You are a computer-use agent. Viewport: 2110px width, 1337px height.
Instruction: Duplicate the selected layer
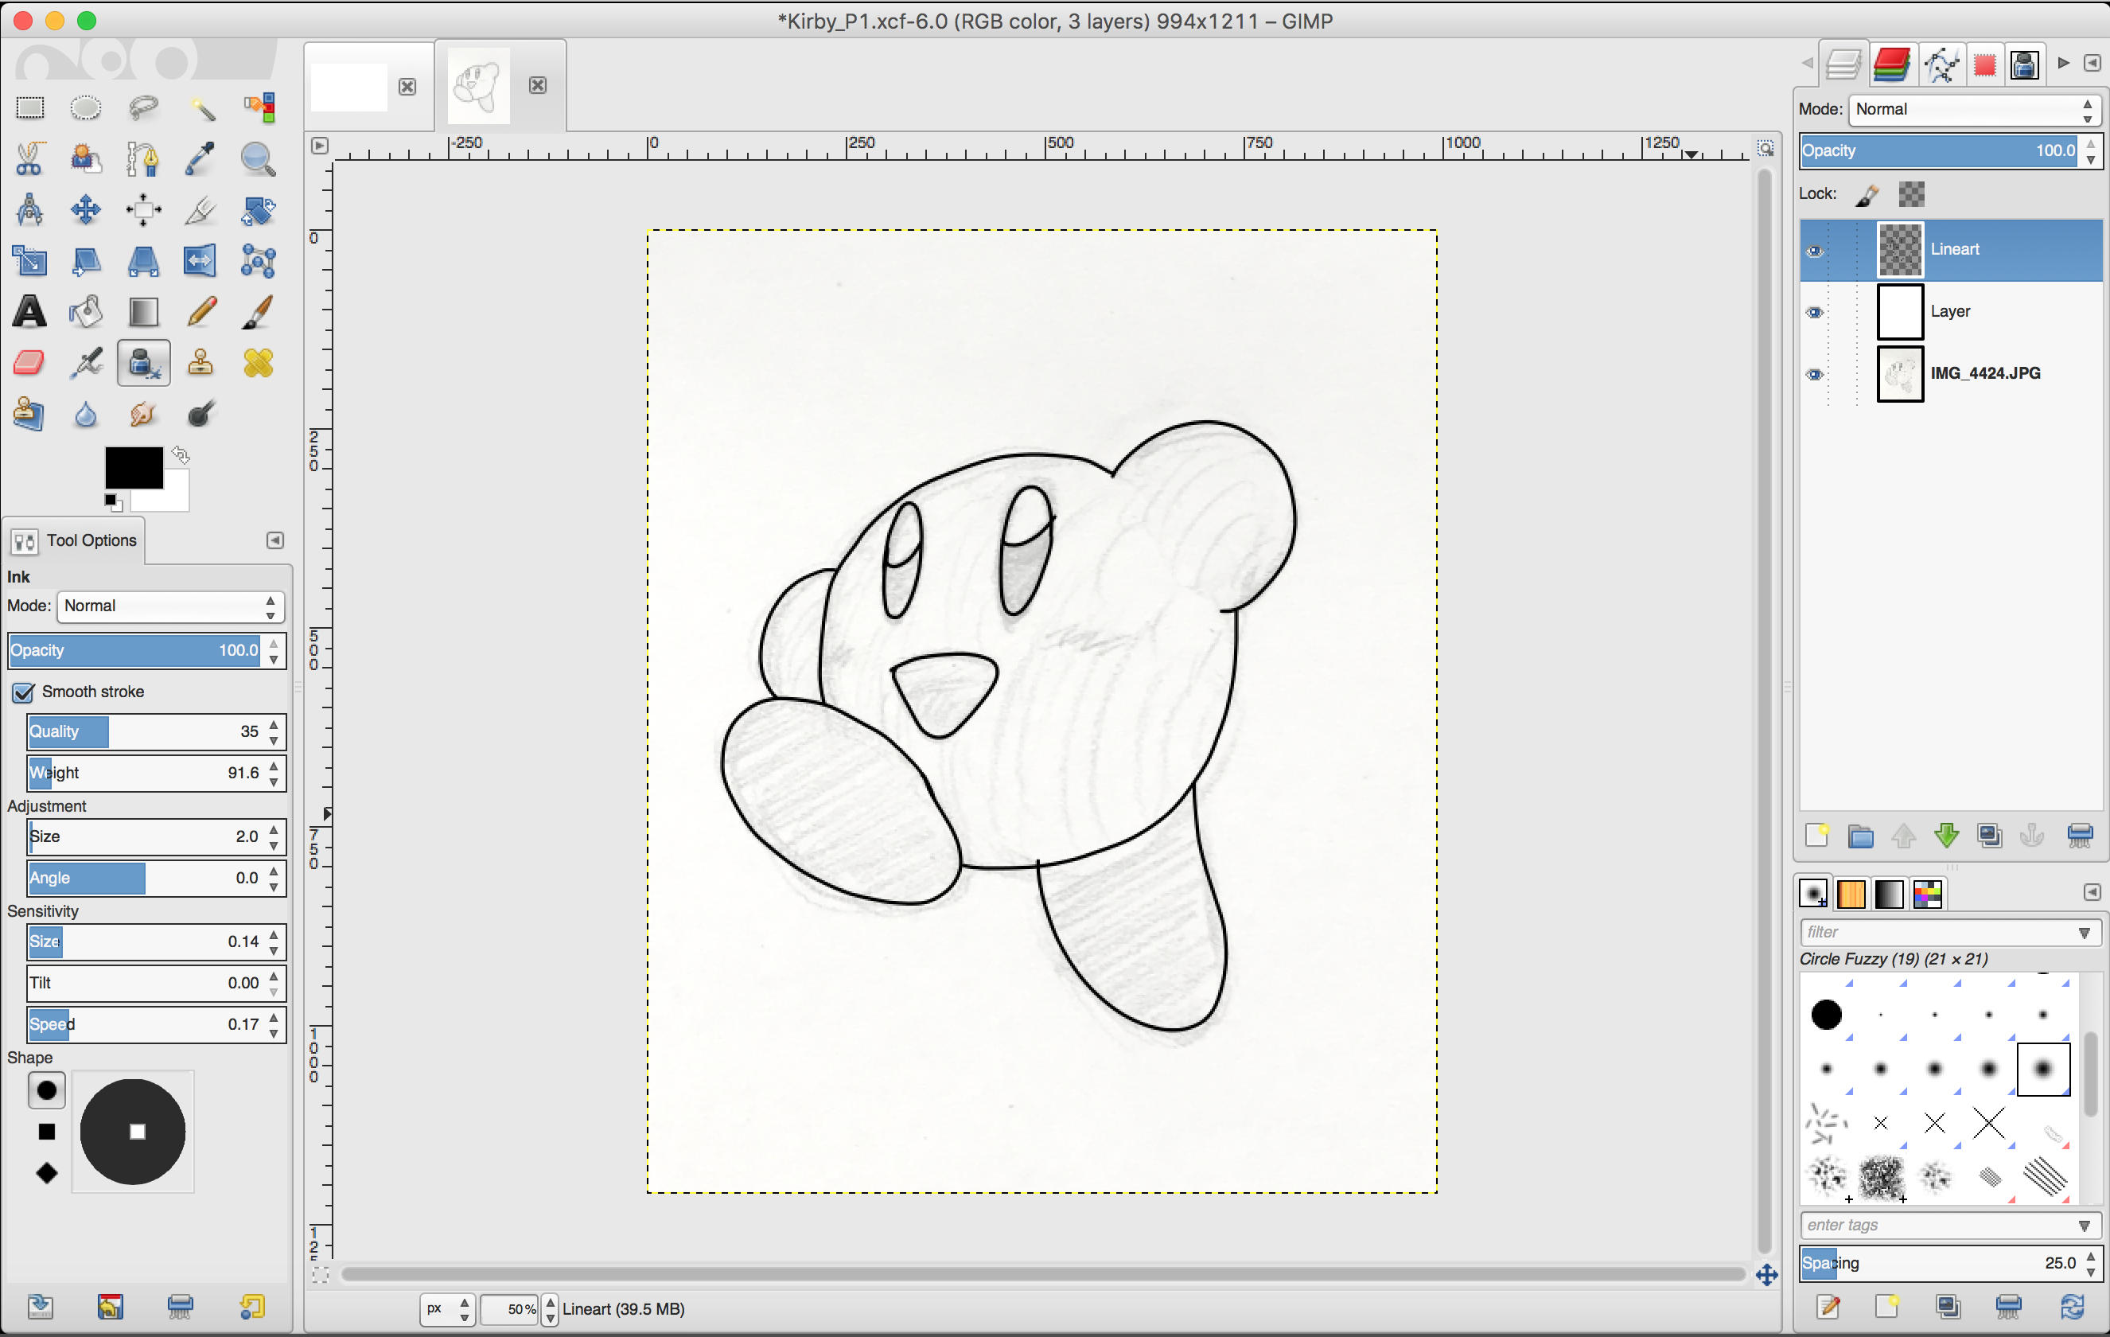(1989, 836)
